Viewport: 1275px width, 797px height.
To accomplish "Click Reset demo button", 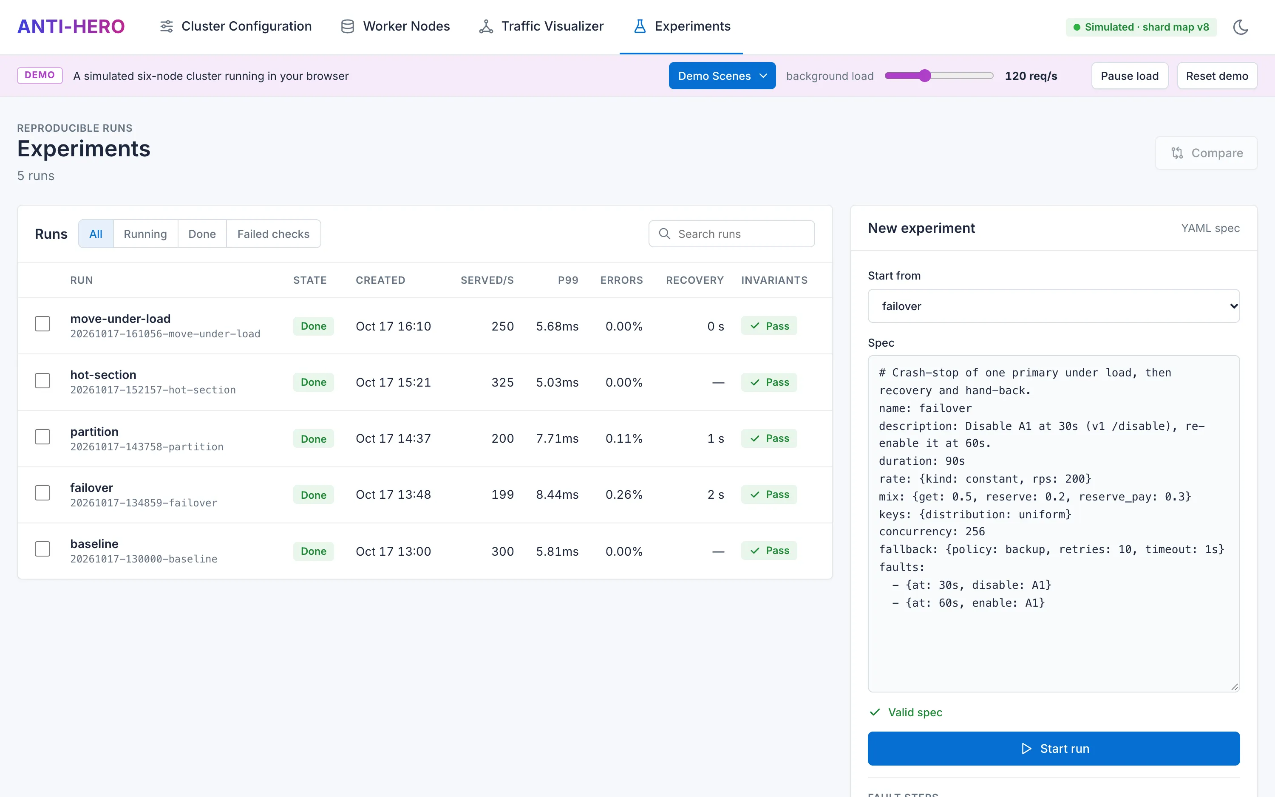I will click(1217, 76).
